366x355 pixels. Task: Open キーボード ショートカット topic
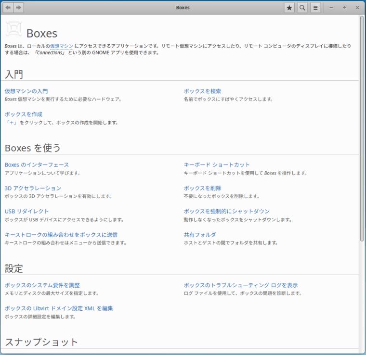(x=217, y=165)
